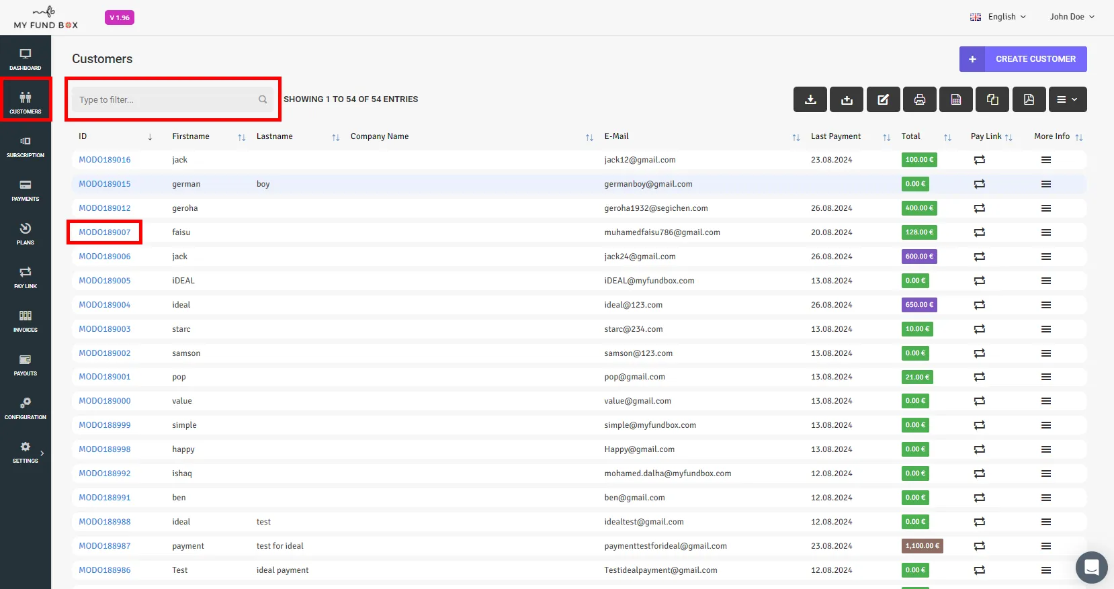Expand the Settings sidebar submenu

[x=26, y=453]
